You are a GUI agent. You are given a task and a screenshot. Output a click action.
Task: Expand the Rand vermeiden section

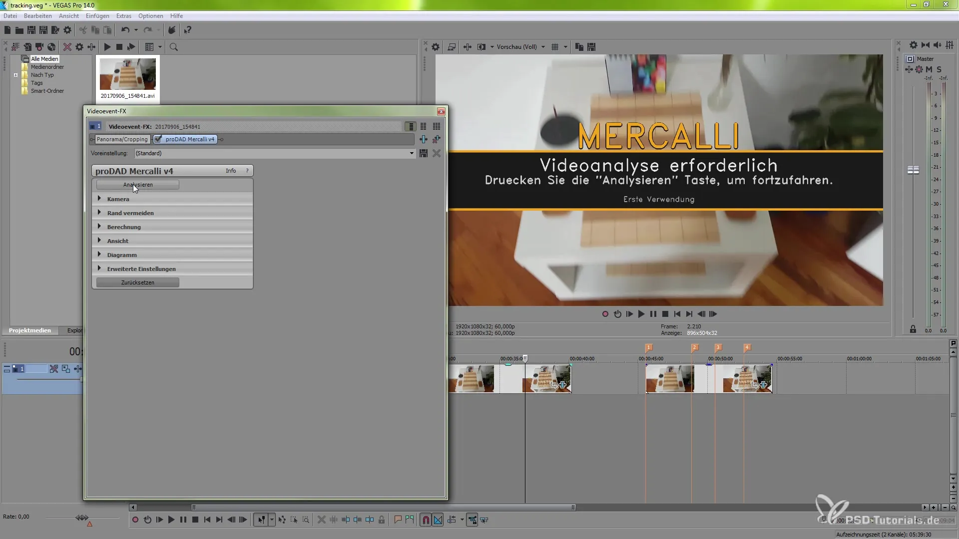point(172,213)
